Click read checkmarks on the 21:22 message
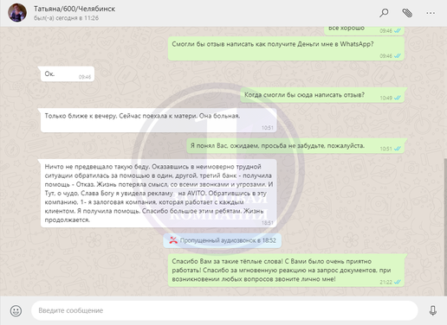This screenshot has height=325, width=447. tap(398, 282)
